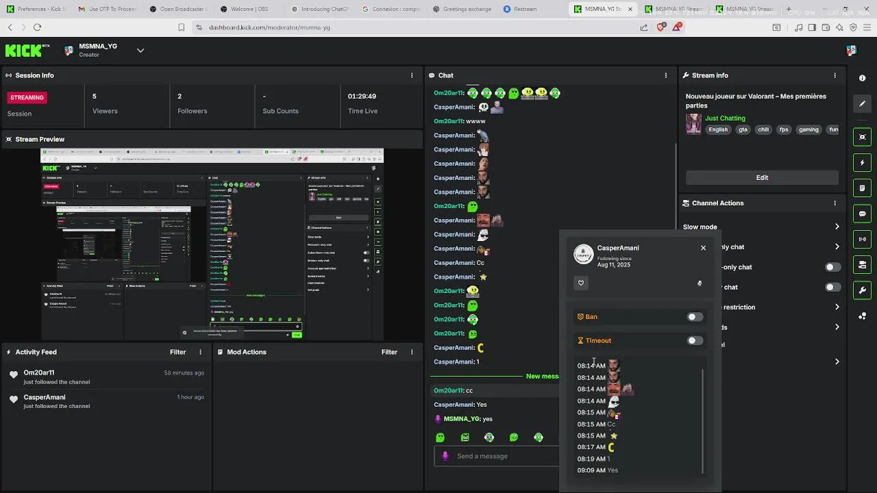Click the three-dots cluster icon in right sidebar

pos(863,316)
